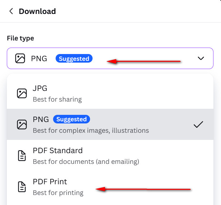Viewport: 221px width, 205px height.
Task: Choose PNG from the file type list
Action: coord(41,119)
